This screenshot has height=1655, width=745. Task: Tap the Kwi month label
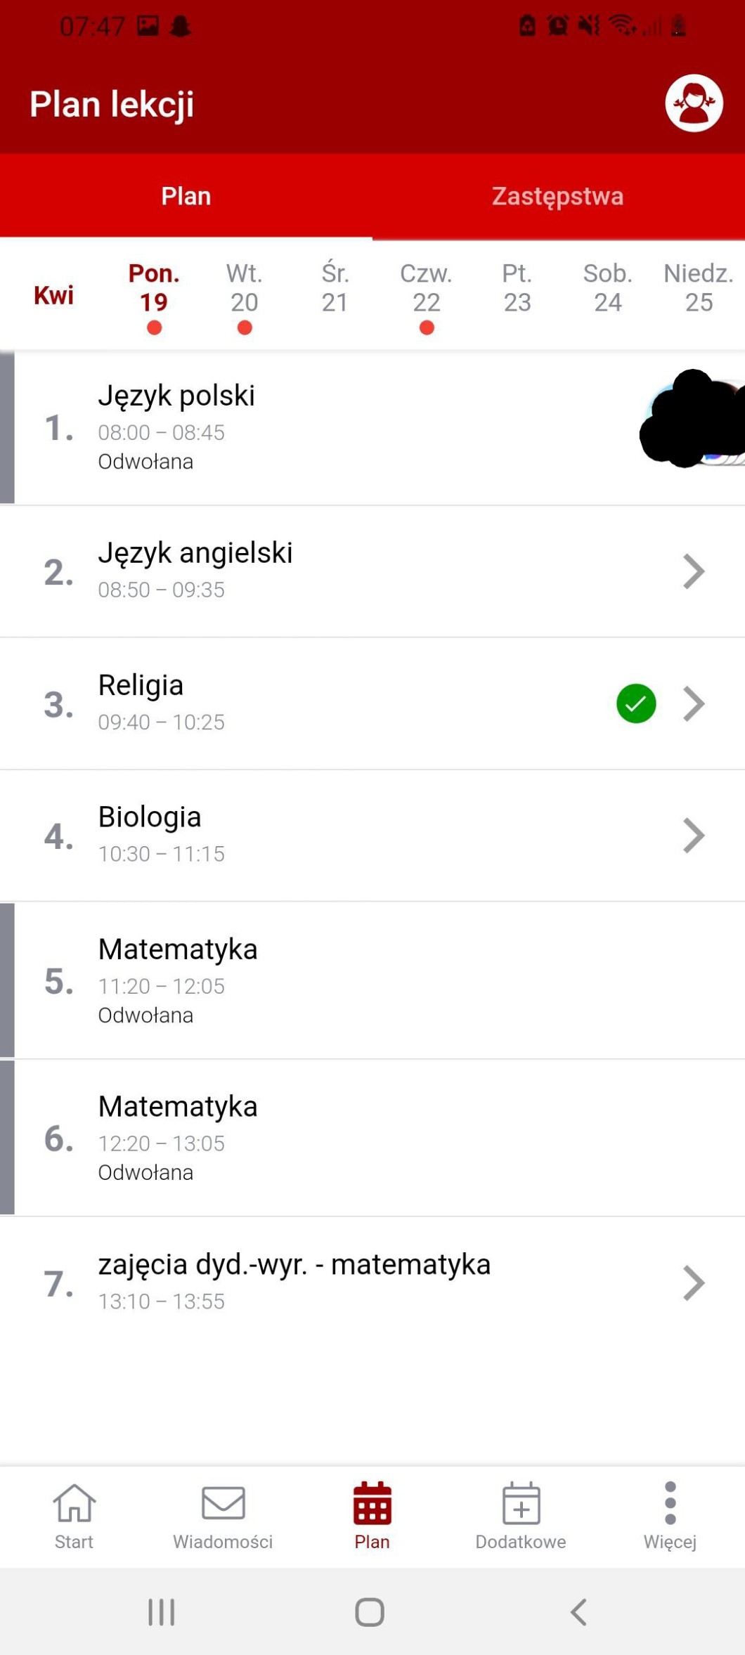(53, 295)
